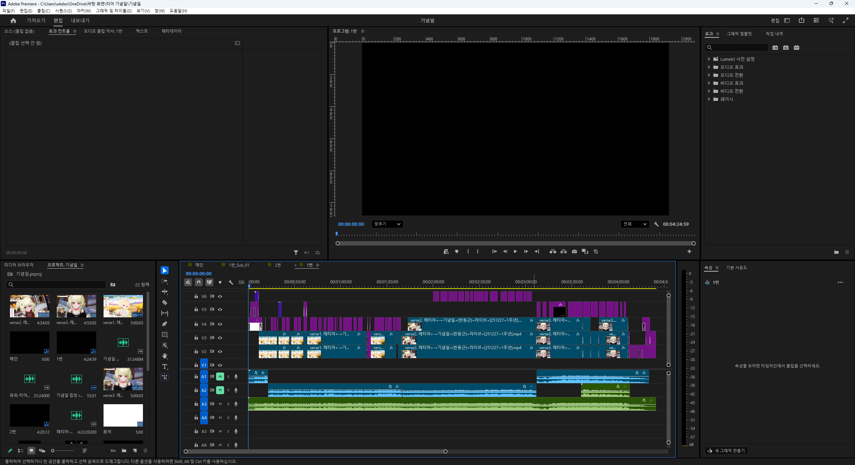Select the Ripple Edit tool

coord(165,292)
